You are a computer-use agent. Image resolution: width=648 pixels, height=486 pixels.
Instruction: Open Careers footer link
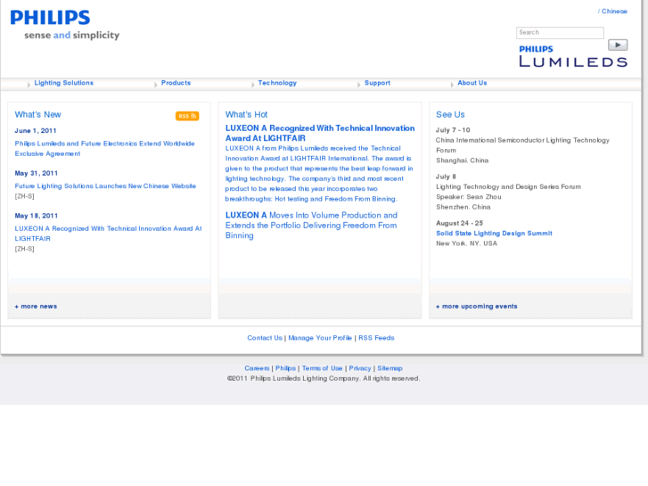(x=257, y=368)
